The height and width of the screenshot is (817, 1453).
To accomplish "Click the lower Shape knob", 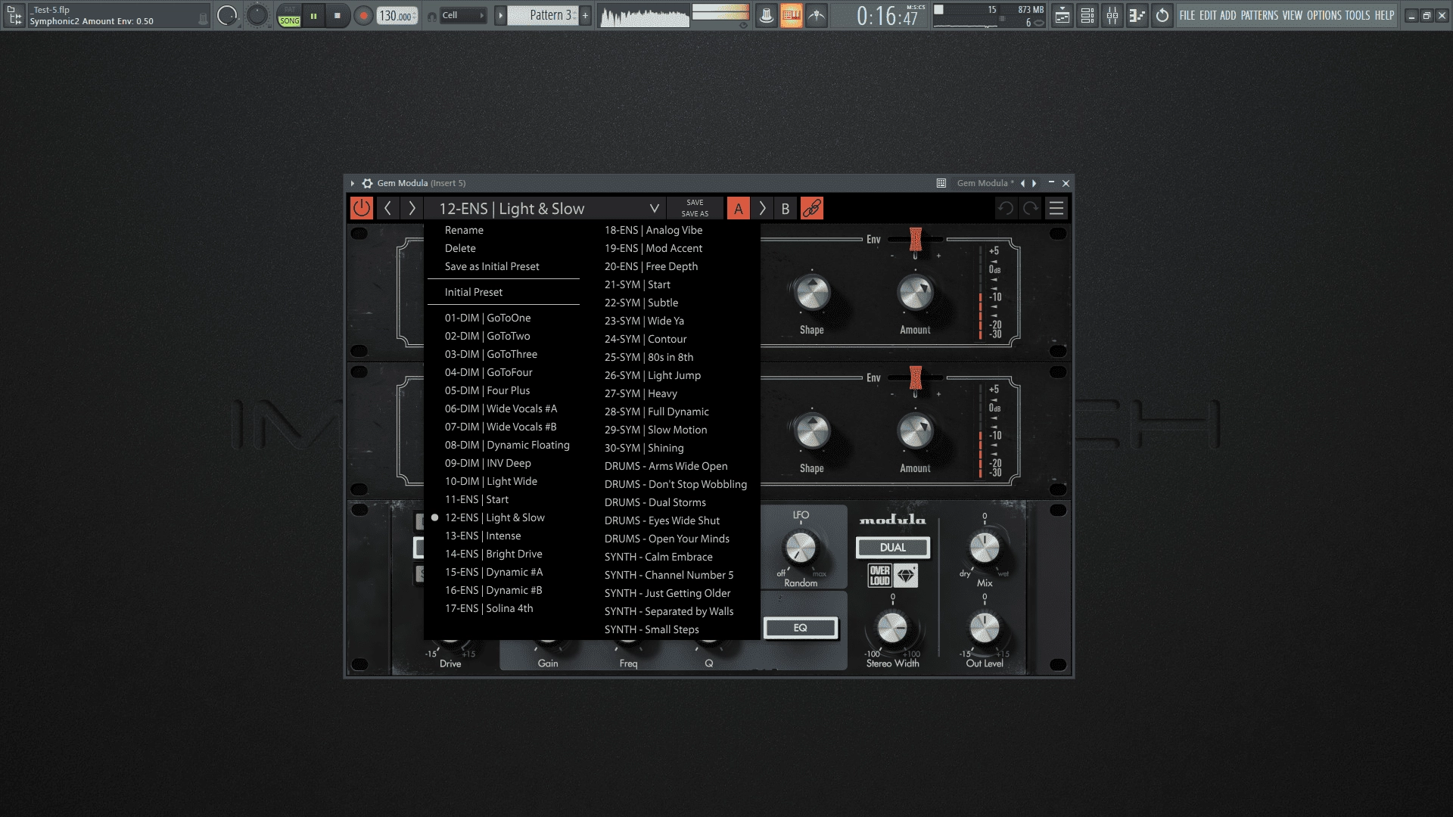I will [x=812, y=432].
